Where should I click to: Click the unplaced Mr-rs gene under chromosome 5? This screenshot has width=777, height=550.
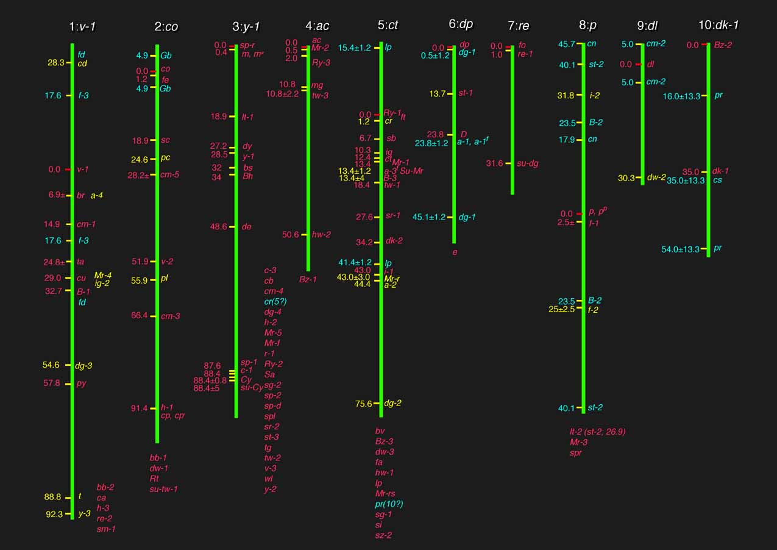click(x=388, y=494)
